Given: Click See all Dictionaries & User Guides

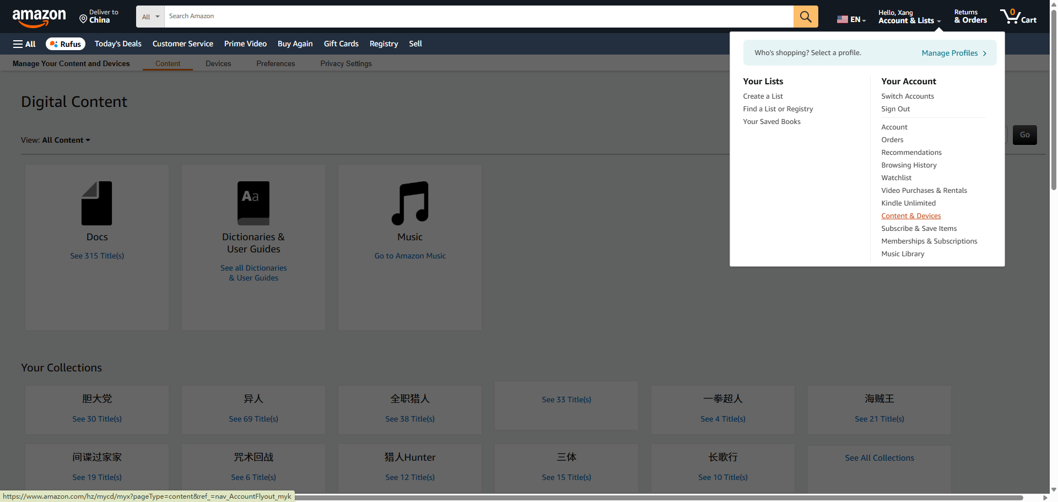Looking at the screenshot, I should [x=253, y=273].
